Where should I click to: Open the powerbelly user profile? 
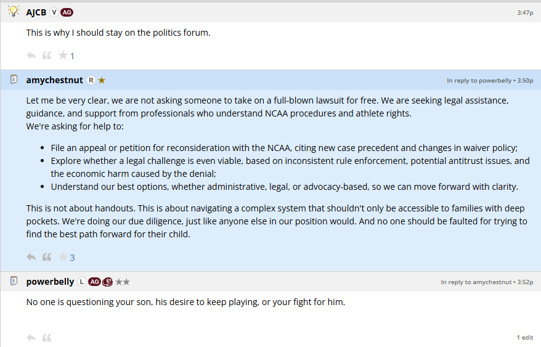click(x=50, y=282)
